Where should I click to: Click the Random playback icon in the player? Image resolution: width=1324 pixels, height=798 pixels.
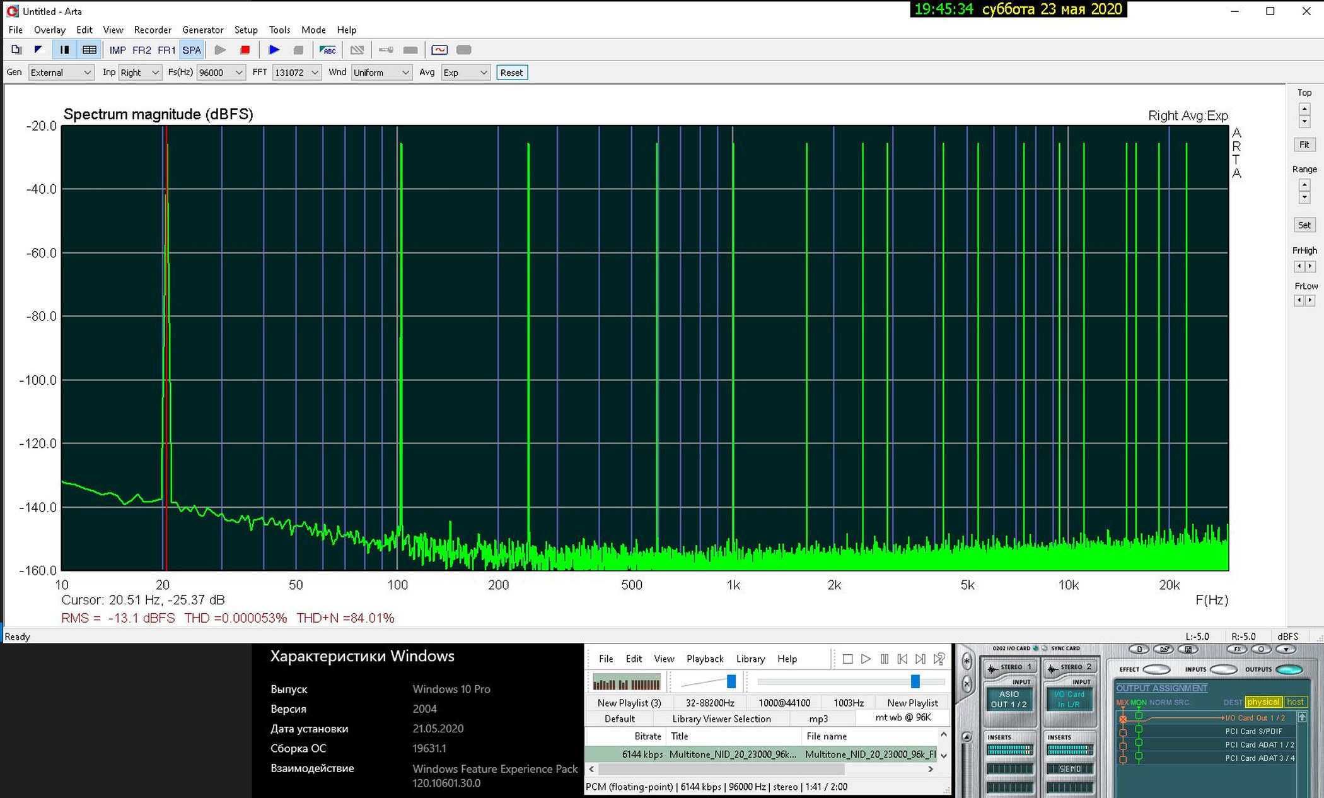[939, 659]
